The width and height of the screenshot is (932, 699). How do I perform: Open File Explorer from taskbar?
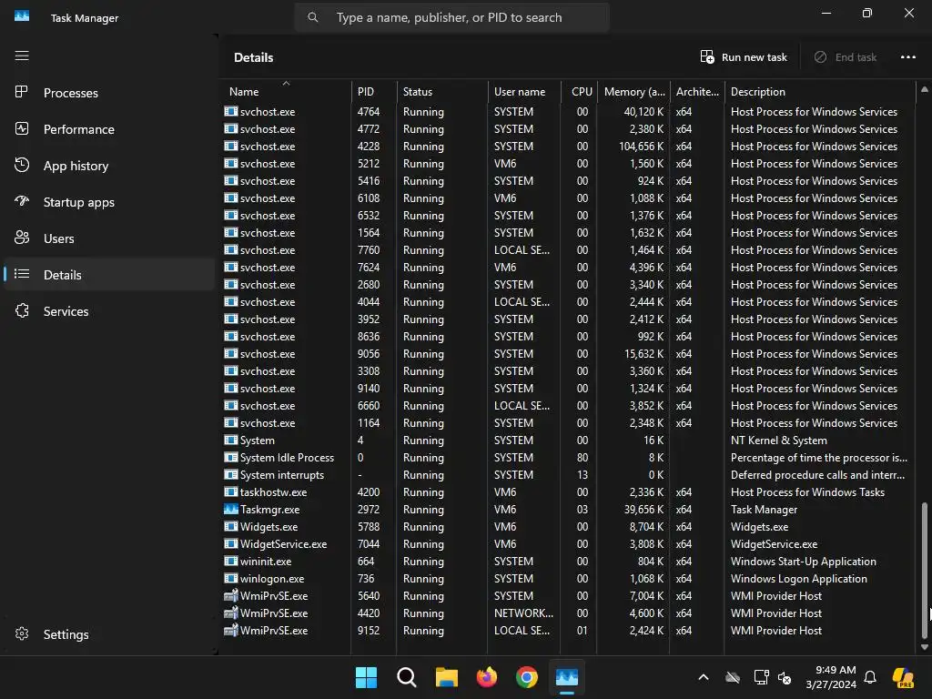pos(446,677)
